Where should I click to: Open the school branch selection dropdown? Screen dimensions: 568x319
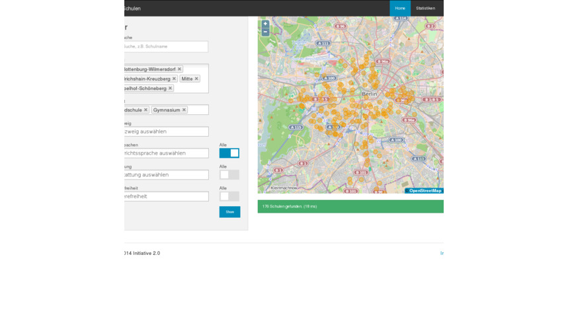(165, 131)
